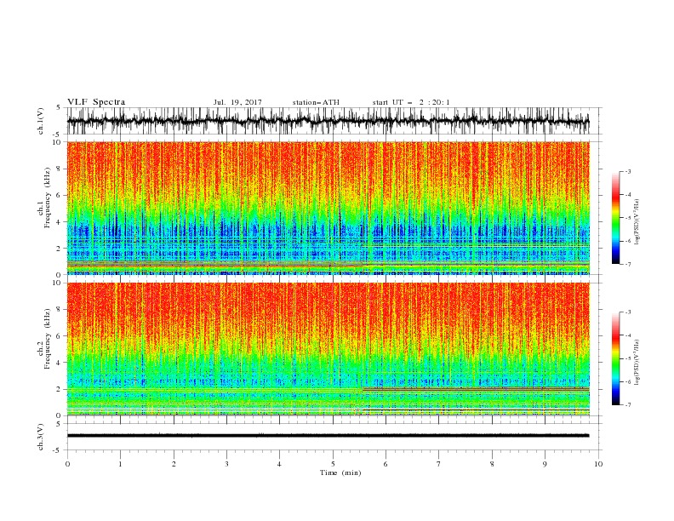
Task: Click the "-7" tick on ch.2 colorbar
Action: coord(627,405)
